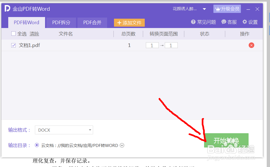Select the 云文档 output directory radio button
This screenshot has height=167, width=270.
pos(37,145)
